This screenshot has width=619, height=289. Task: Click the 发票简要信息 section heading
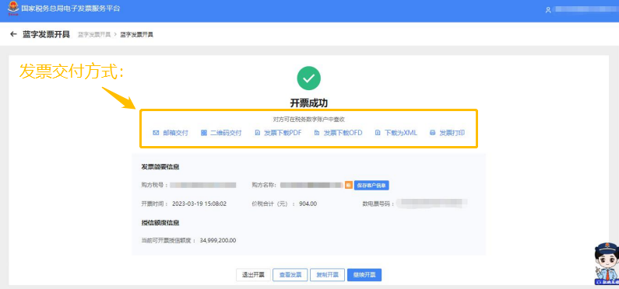tap(160, 166)
